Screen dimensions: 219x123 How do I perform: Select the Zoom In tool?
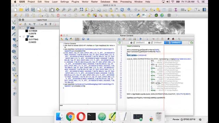pyautogui.click(x=64, y=10)
